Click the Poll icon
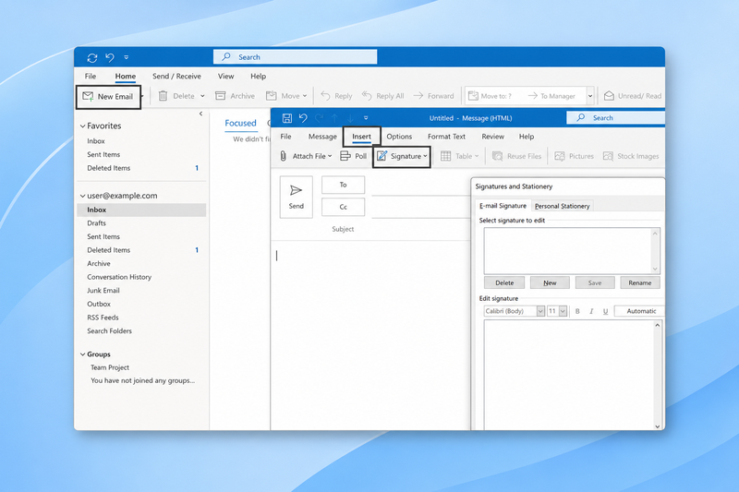This screenshot has height=492, width=739. pyautogui.click(x=345, y=156)
